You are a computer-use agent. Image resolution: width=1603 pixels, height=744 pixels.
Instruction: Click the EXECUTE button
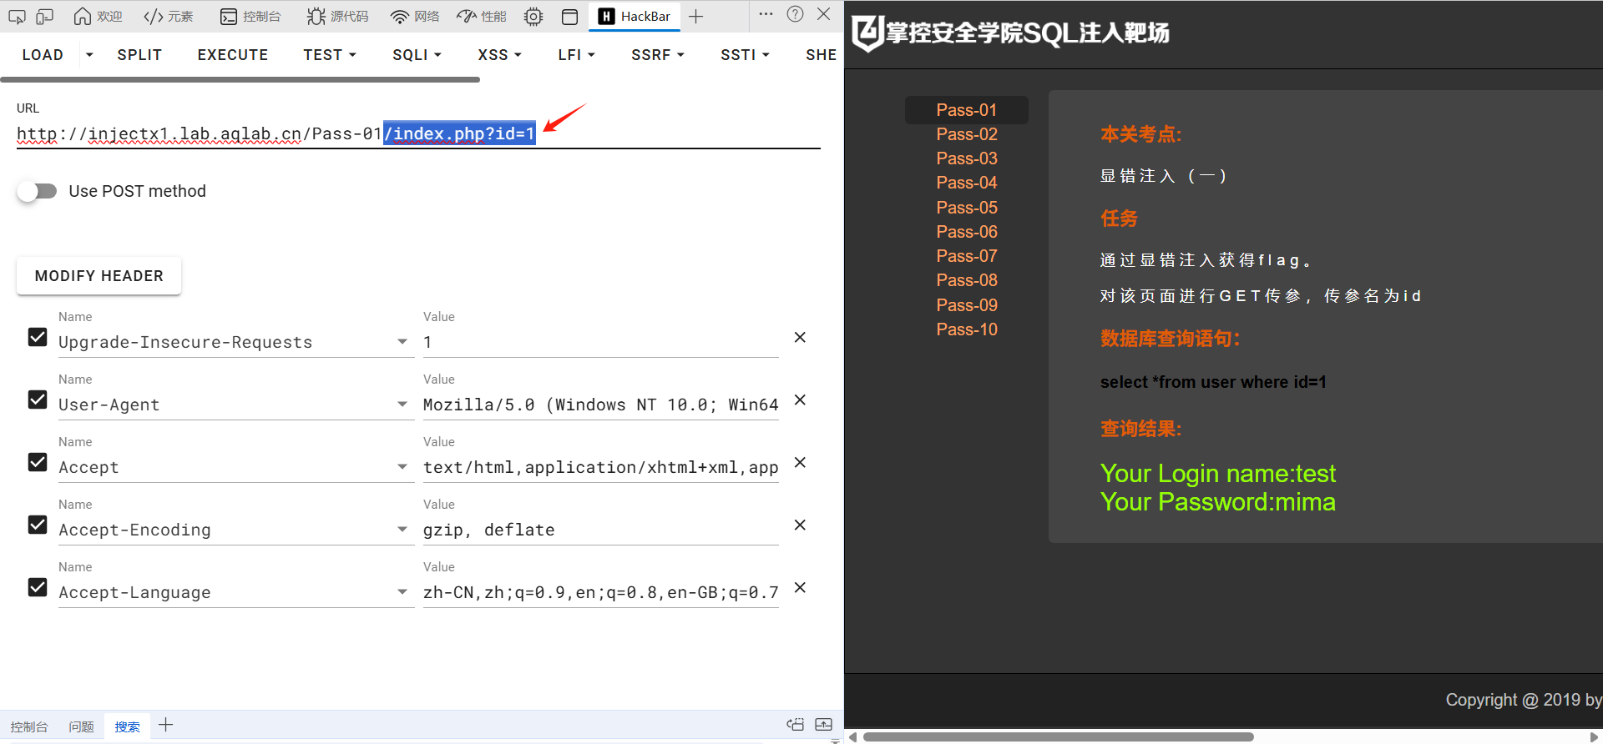point(233,54)
